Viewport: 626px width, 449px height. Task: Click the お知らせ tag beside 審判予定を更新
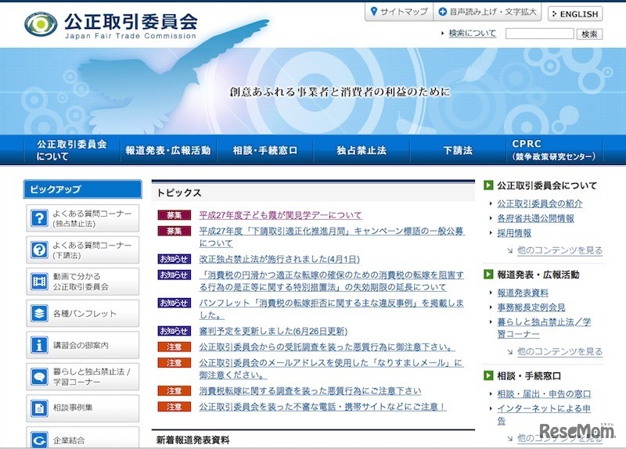point(174,331)
